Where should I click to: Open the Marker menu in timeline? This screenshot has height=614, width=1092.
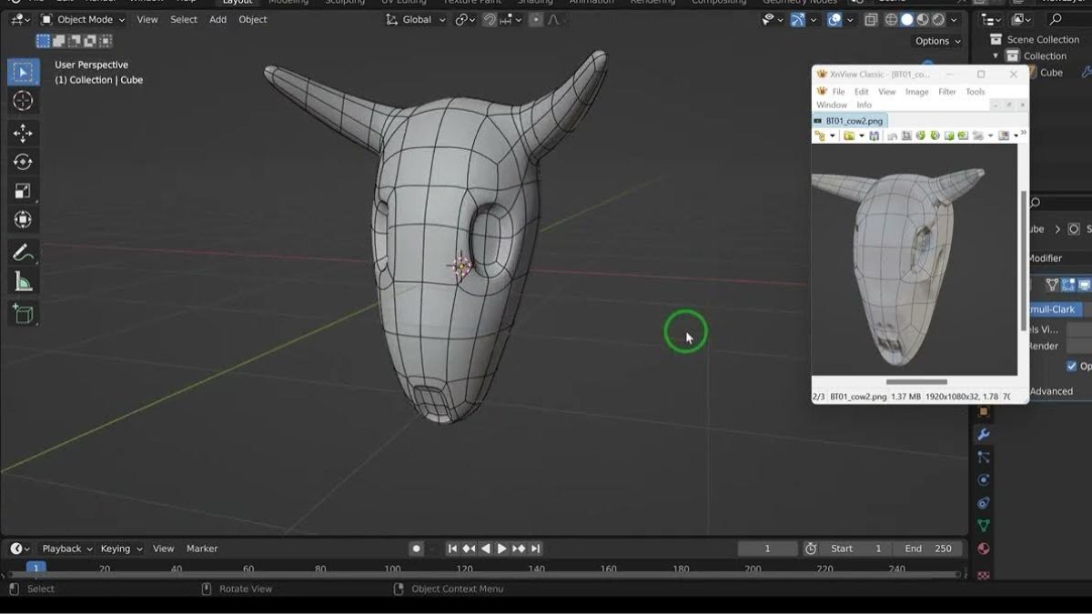202,549
